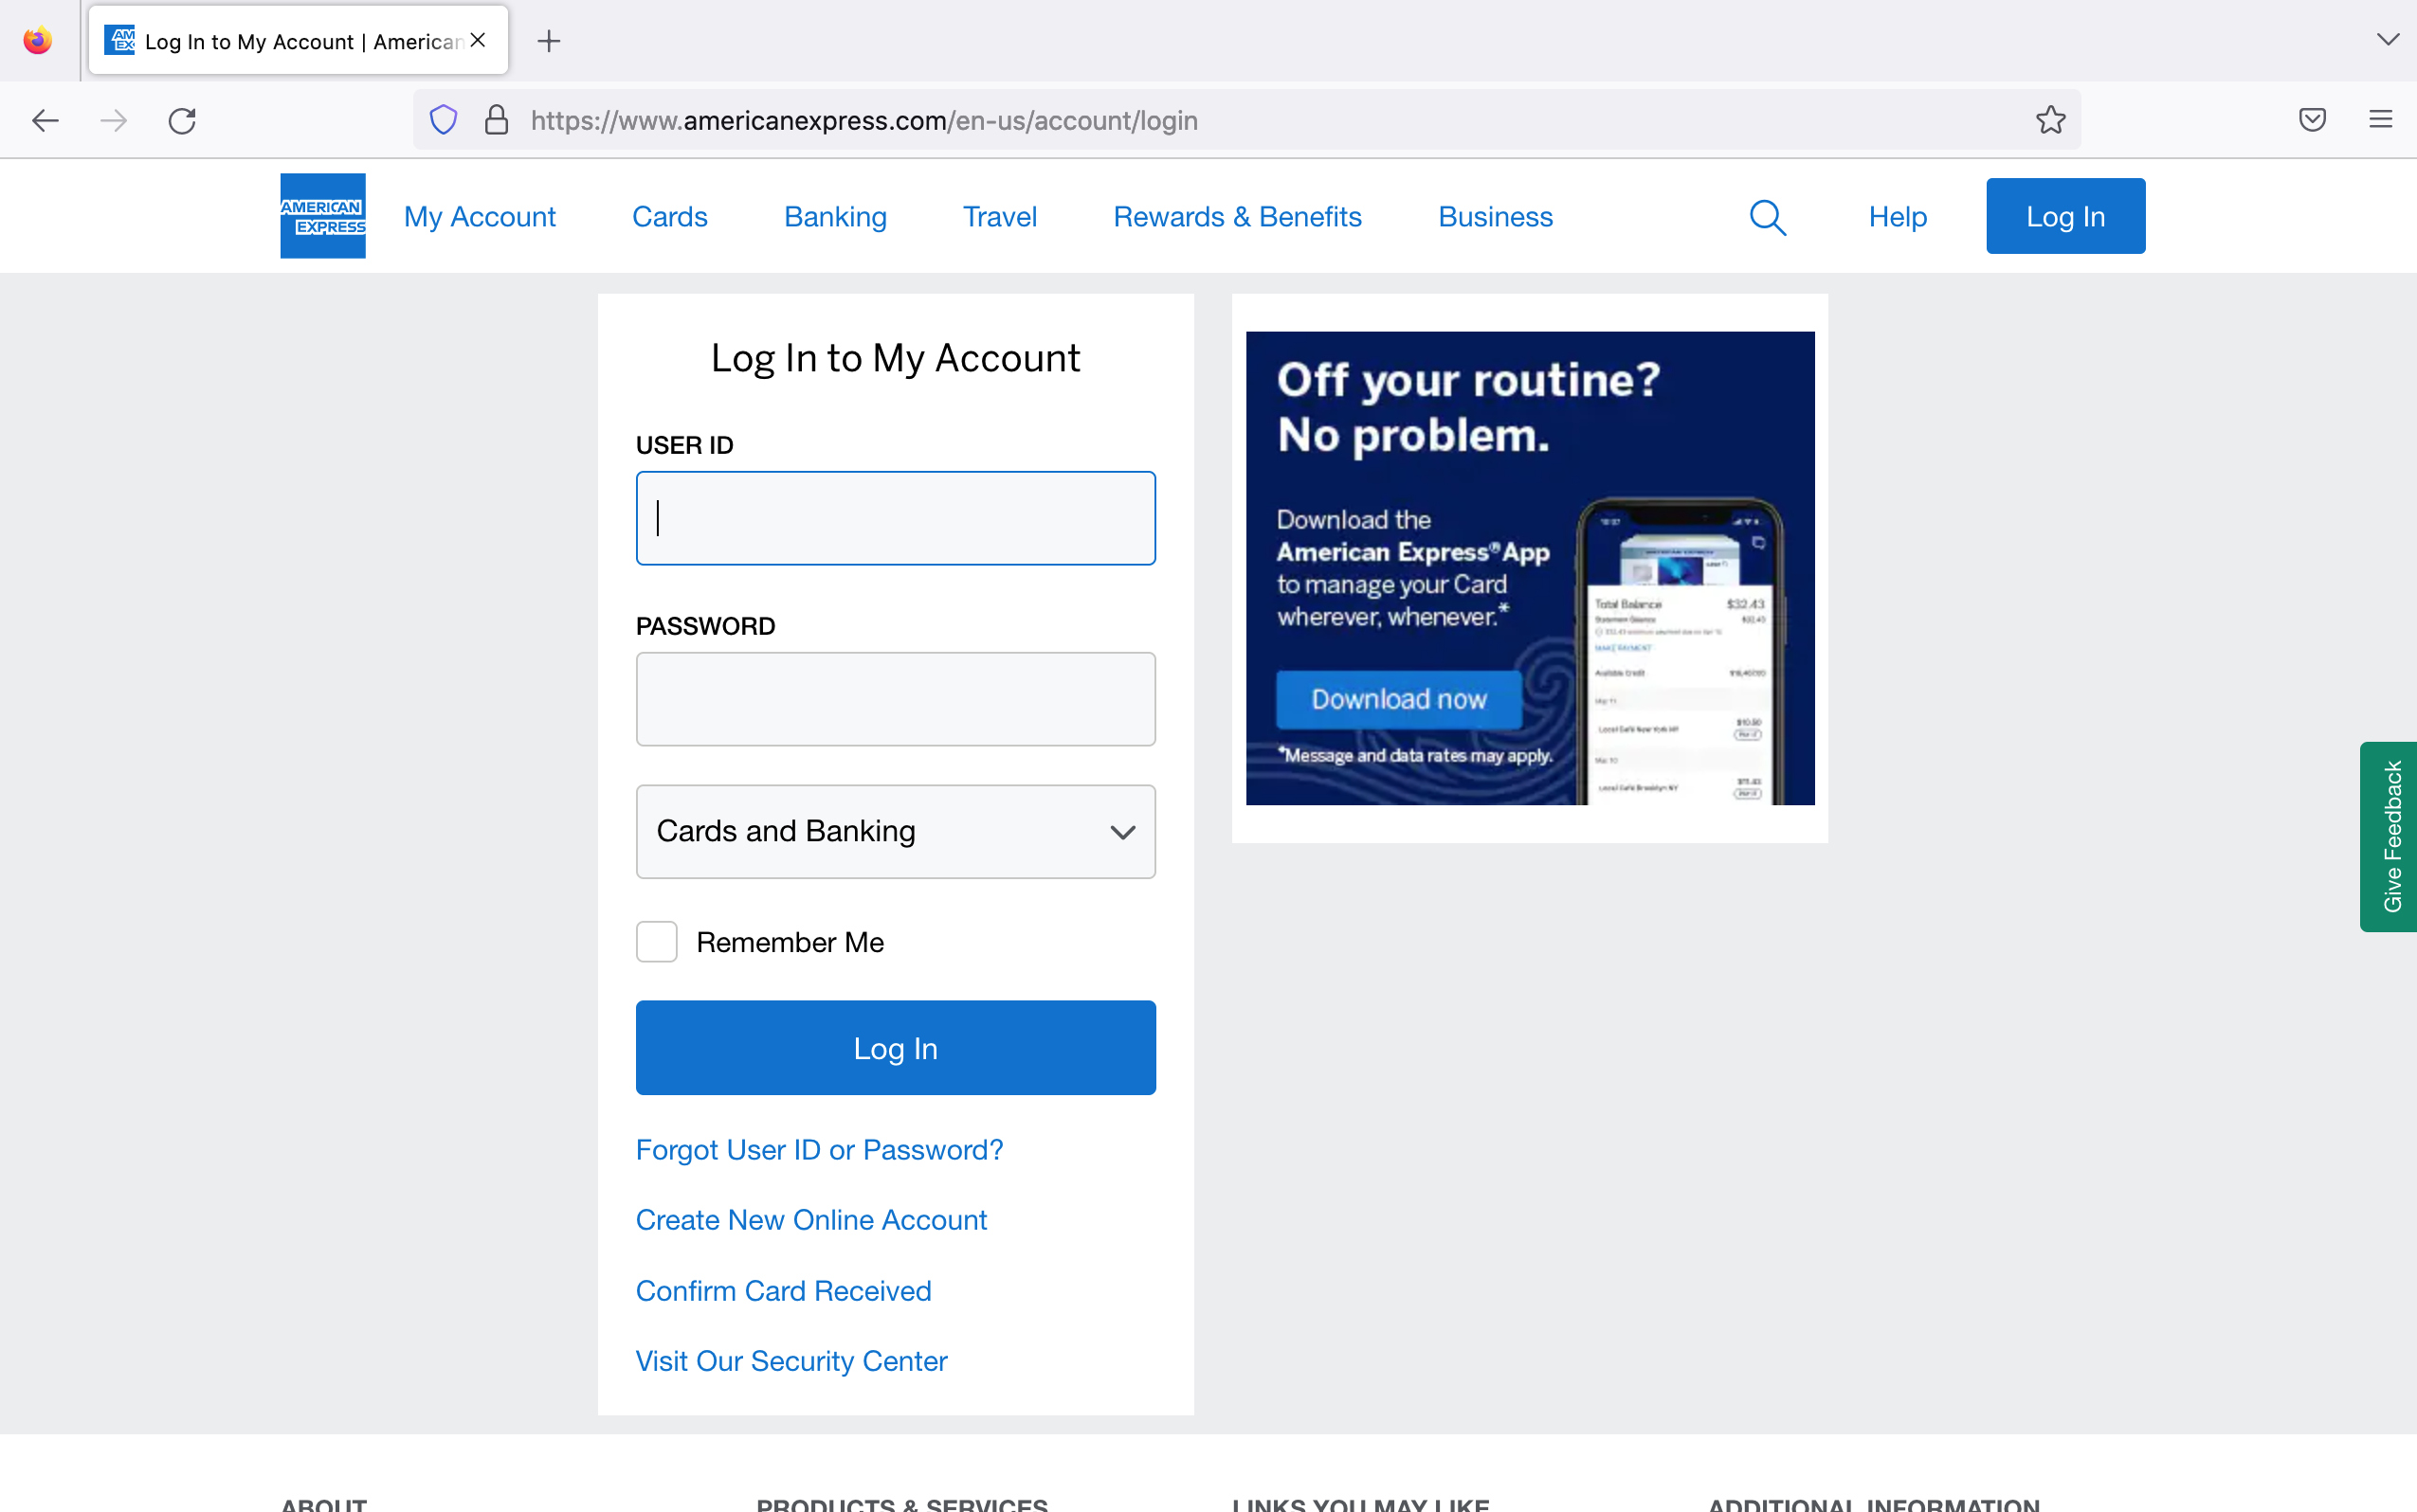
Task: Bookmark this page with the star icon
Action: tap(2050, 120)
